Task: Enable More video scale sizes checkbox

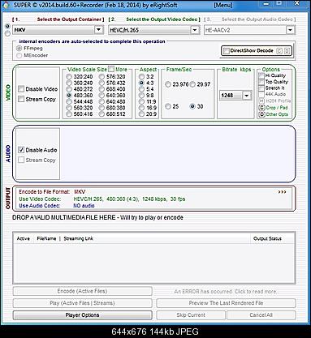Action: click(x=111, y=69)
